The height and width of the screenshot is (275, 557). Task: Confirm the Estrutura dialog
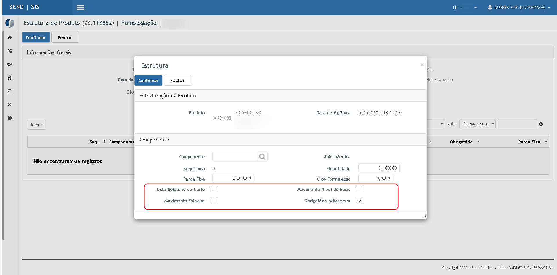[x=148, y=81]
